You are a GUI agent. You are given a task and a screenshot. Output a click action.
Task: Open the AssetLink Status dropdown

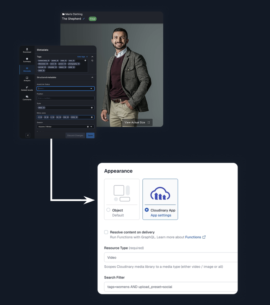tap(91, 89)
